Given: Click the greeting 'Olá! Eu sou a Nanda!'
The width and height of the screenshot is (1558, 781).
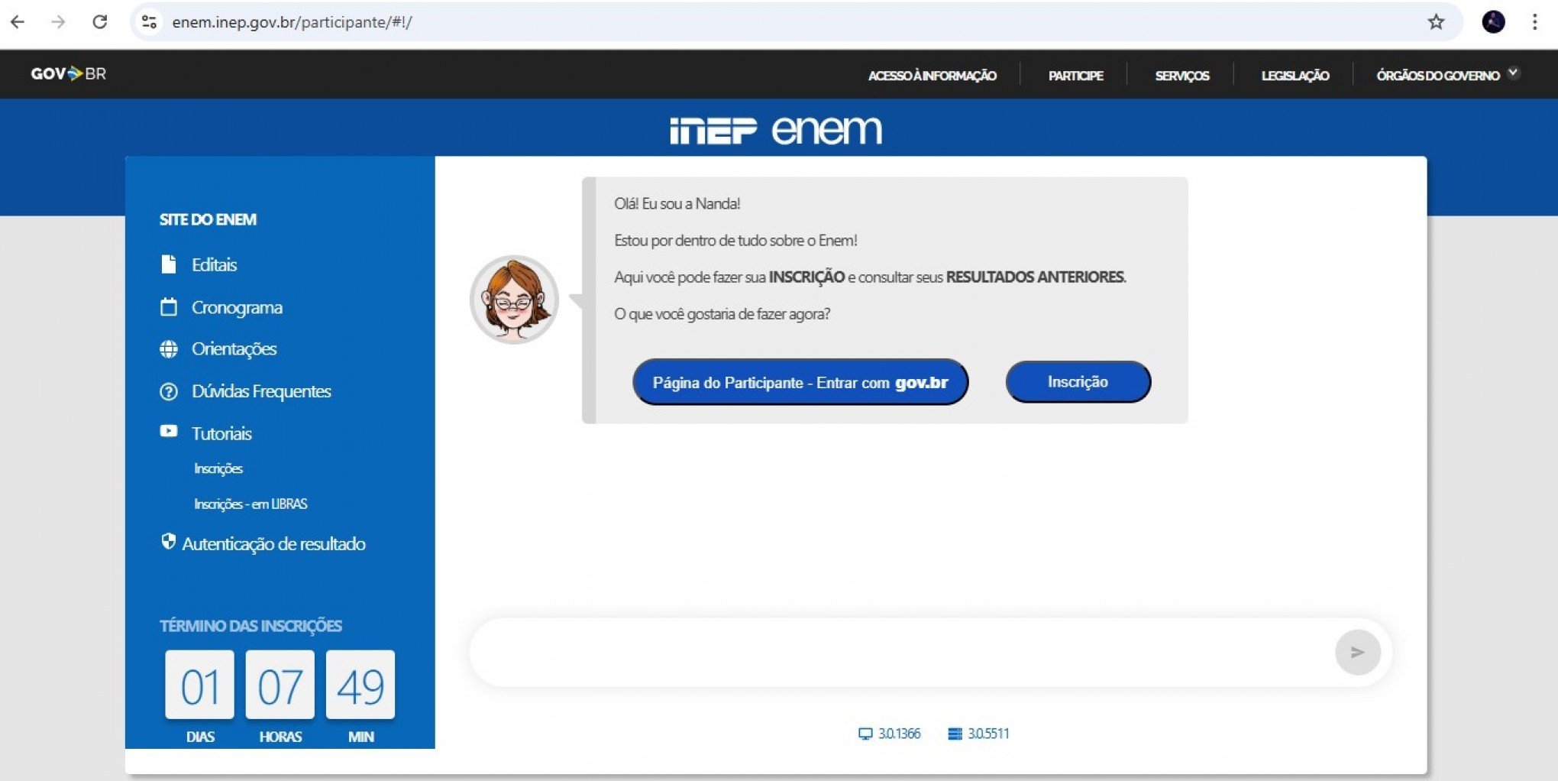Looking at the screenshot, I should [x=677, y=204].
